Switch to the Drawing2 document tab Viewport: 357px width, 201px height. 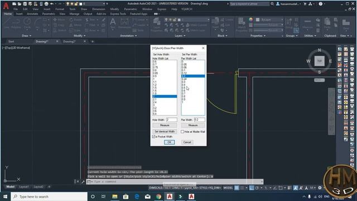coord(69,41)
